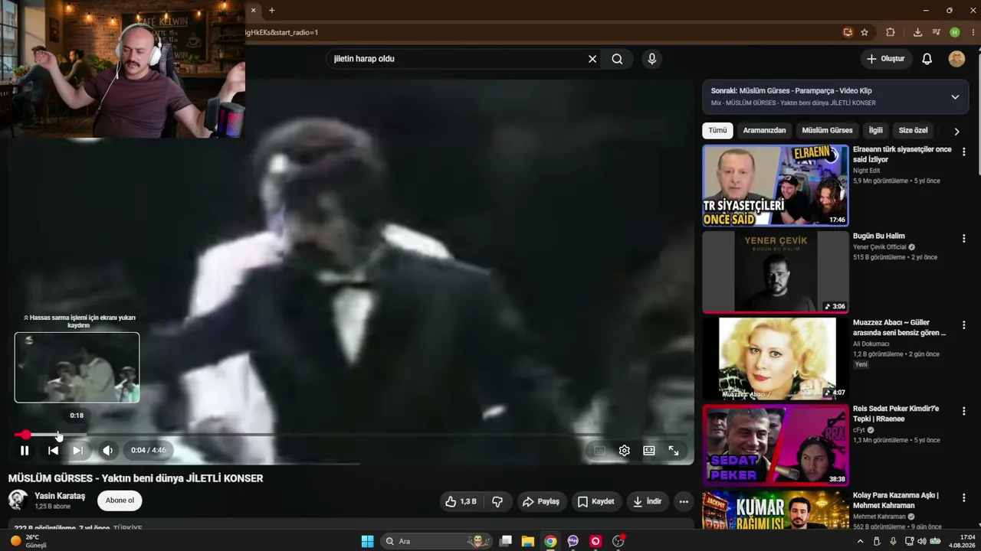Close the current browser tab
Image resolution: width=981 pixels, height=551 pixels.
[x=253, y=10]
